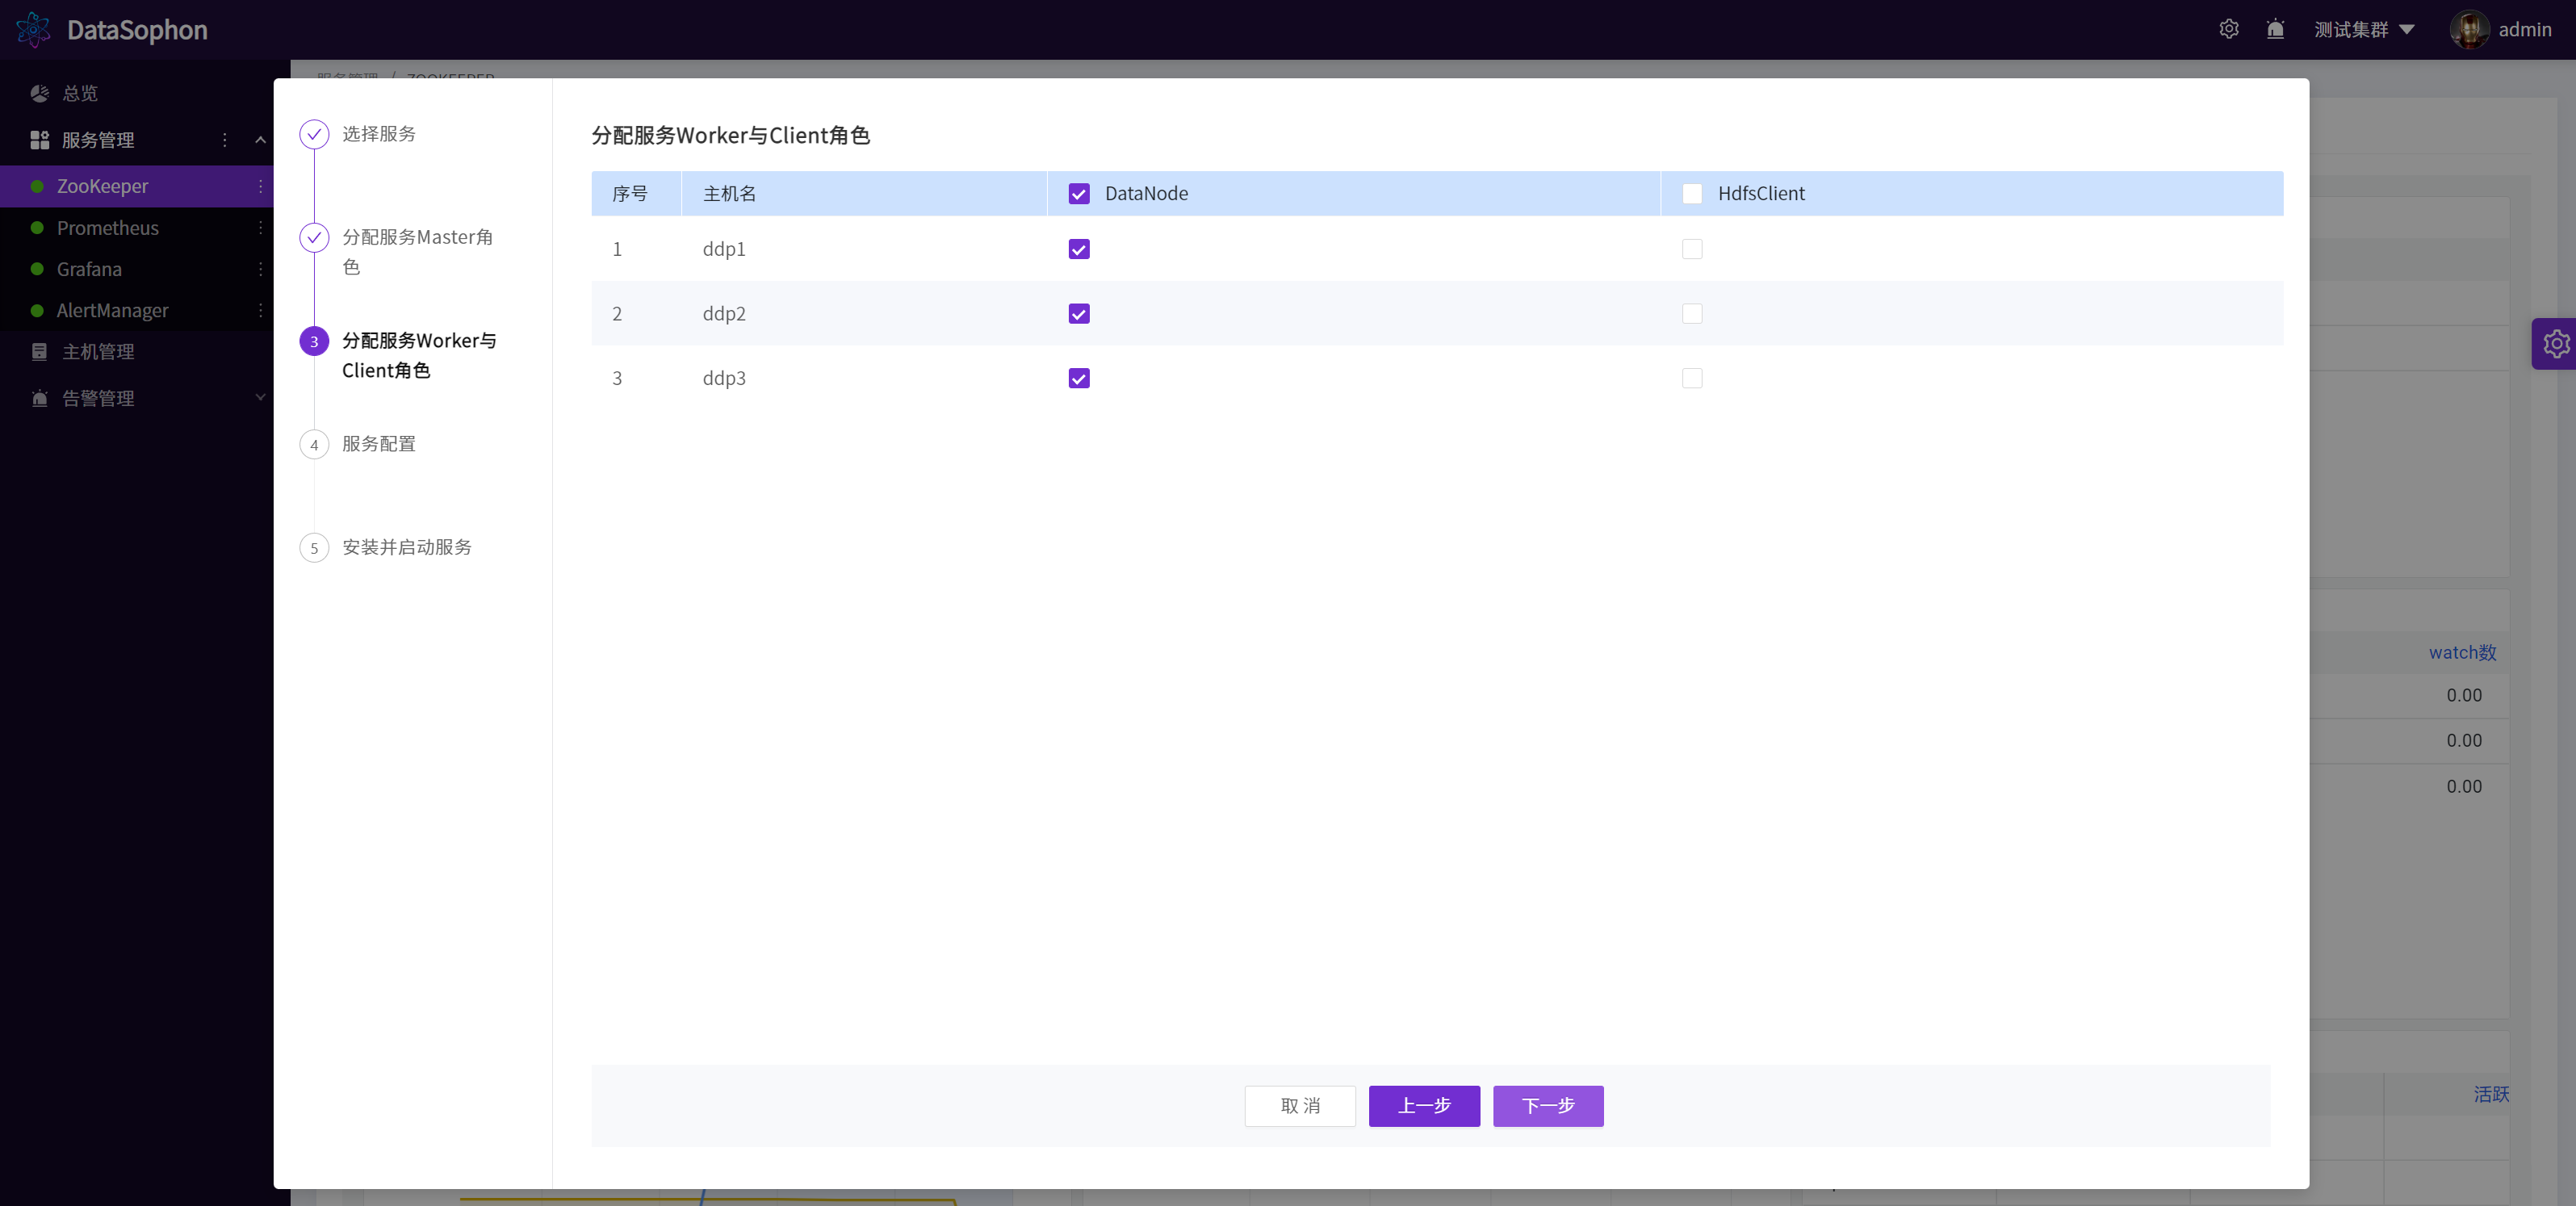Select Prometheus in the sidebar
The width and height of the screenshot is (2576, 1206).
[136, 228]
